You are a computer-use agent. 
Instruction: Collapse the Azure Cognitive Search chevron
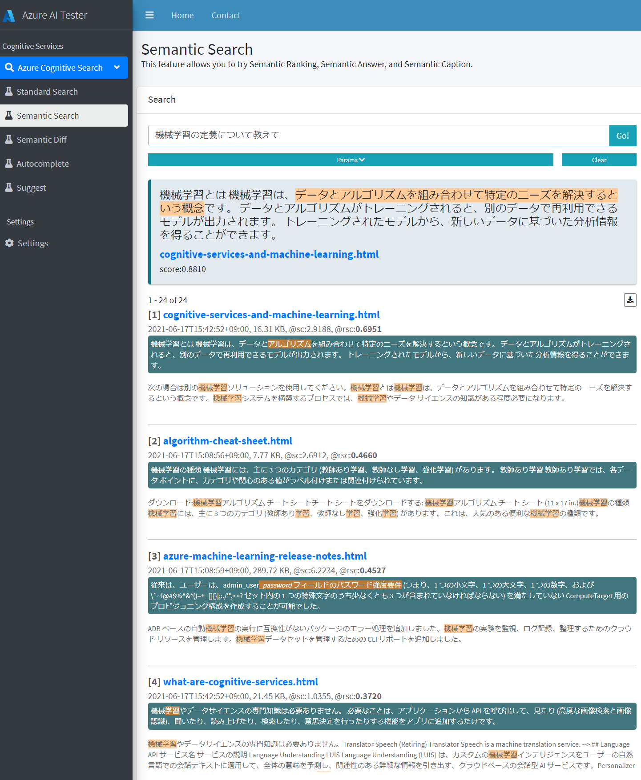coord(117,68)
